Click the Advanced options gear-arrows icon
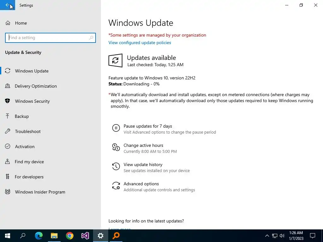Screen dimensions: 323x242 click(116, 186)
